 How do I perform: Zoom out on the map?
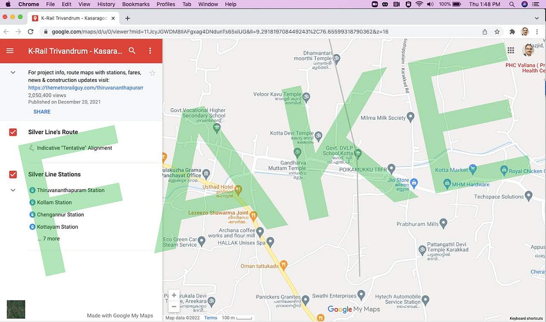click(x=174, y=307)
